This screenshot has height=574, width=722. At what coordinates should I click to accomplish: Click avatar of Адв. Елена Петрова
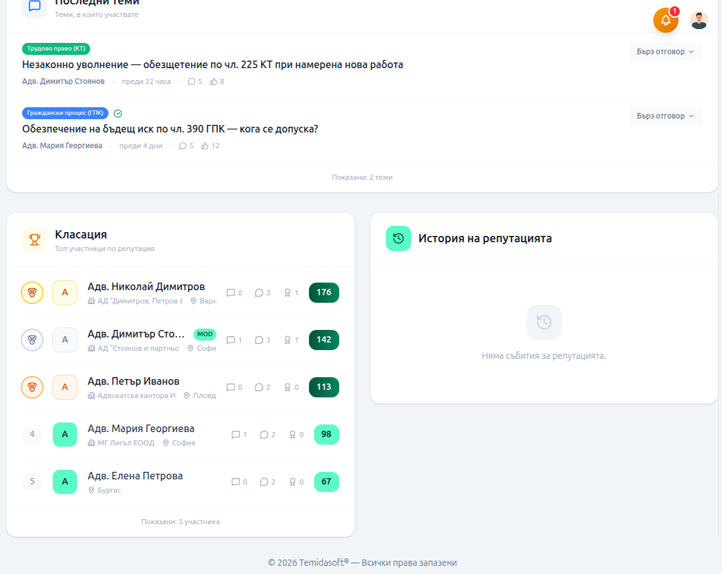coord(65,482)
